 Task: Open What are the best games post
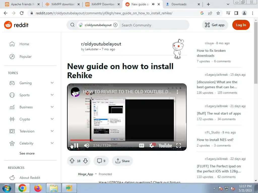[x=217, y=84]
